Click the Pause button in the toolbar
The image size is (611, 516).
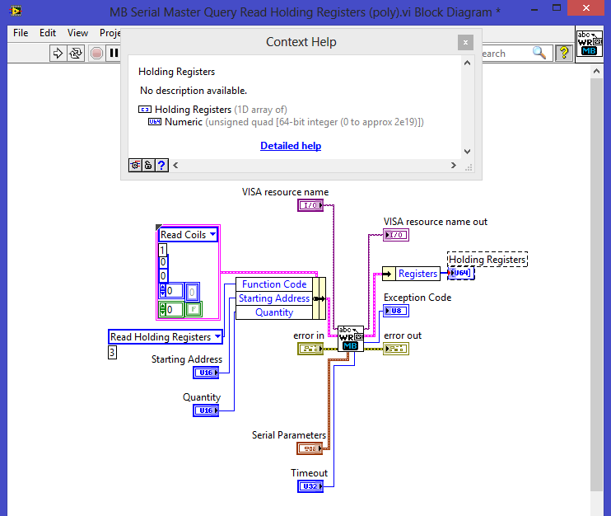(114, 54)
